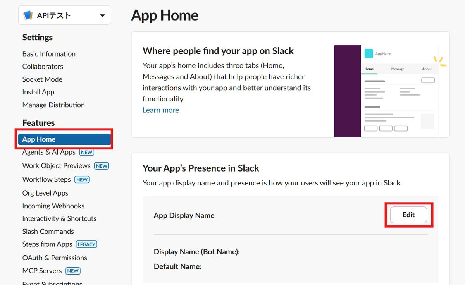Viewport: 465px width, 285px height.
Task: Click LEGACY badge next to Steps from Apps
Action: (x=86, y=244)
